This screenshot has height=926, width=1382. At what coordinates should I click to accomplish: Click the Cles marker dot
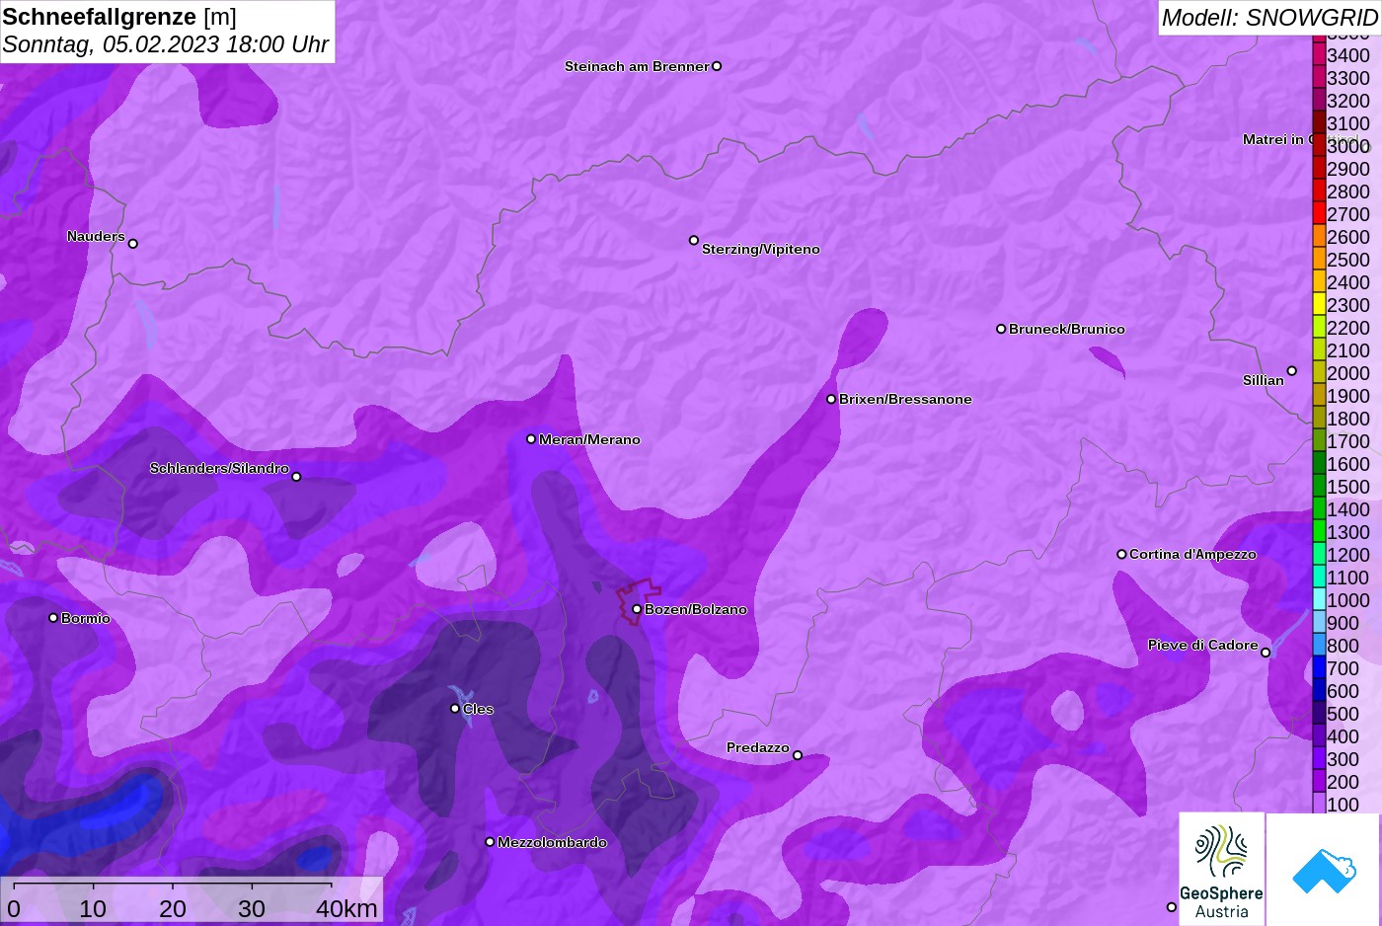pos(455,708)
